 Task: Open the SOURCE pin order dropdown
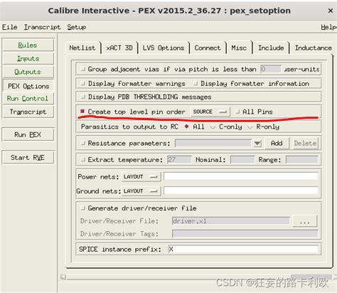[x=210, y=112]
